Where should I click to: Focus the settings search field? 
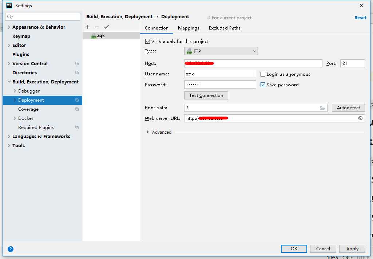coord(43,17)
